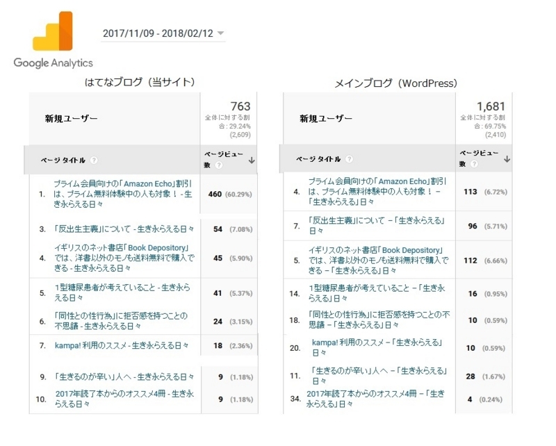
Task: Click the Google Analytics logo
Action: 54,40
